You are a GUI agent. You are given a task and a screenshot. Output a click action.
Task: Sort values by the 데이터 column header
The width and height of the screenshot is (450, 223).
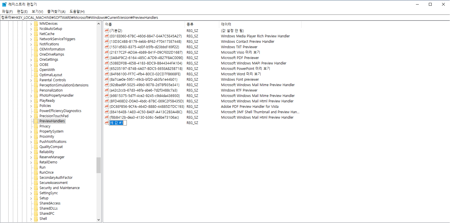(260, 24)
